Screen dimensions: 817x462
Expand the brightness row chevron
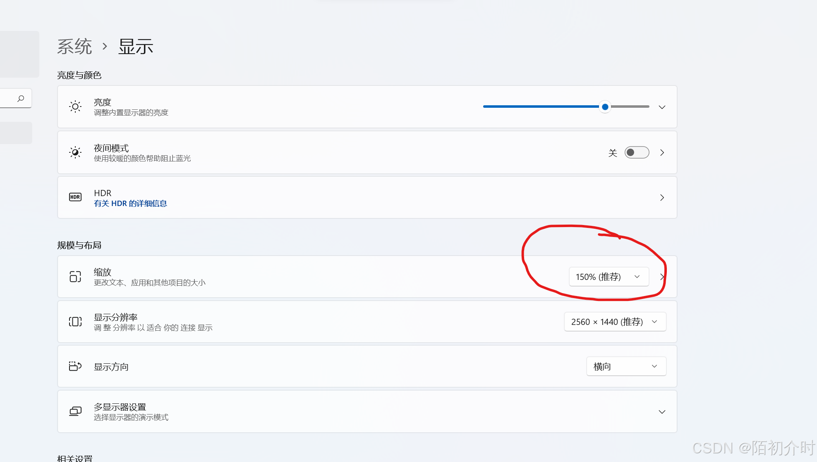click(662, 107)
